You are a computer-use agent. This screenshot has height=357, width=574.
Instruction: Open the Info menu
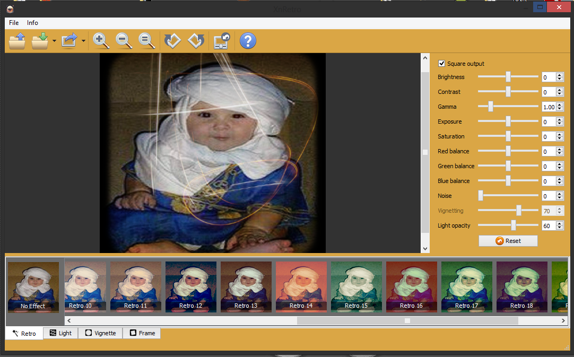(x=33, y=23)
